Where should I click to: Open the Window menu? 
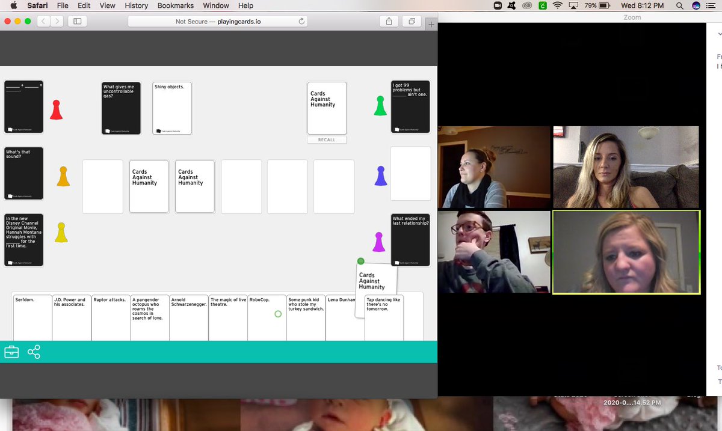215,5
